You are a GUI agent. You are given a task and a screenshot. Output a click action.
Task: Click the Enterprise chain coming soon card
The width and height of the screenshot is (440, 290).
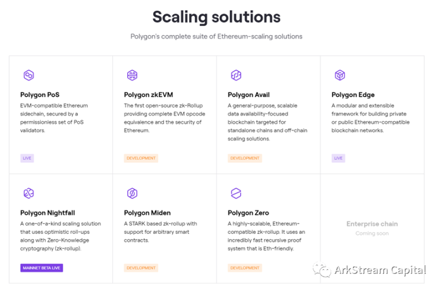372,228
